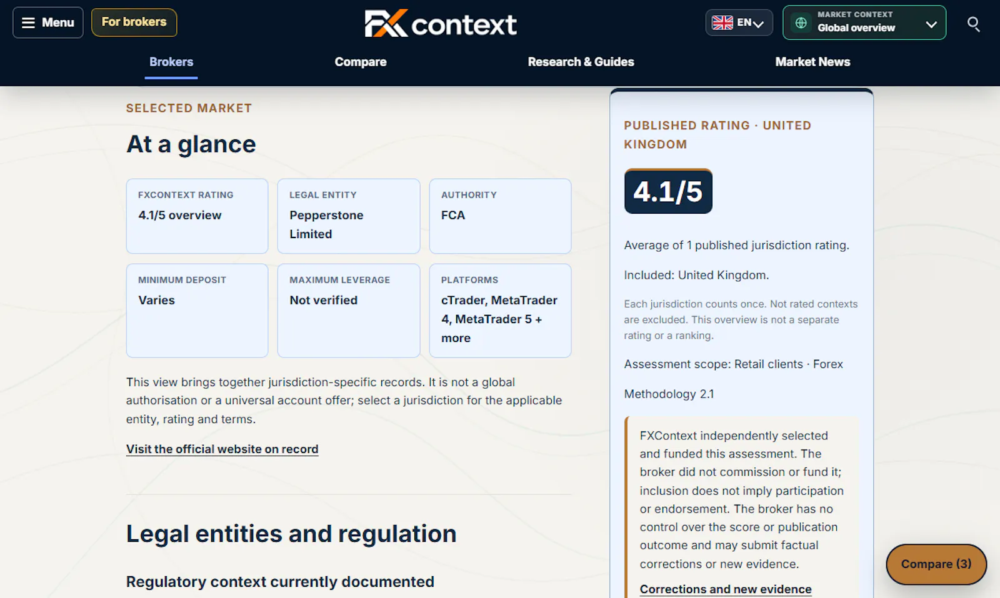1000x598 pixels.
Task: Click the At a glance heading
Action: pos(191,144)
